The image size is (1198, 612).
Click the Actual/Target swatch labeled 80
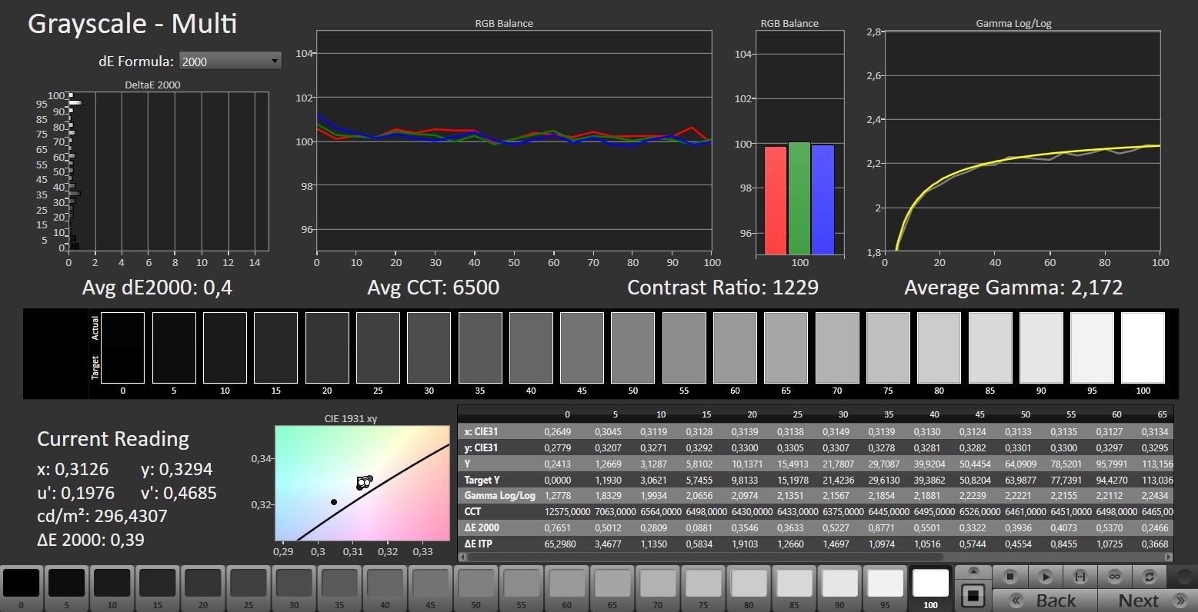click(x=939, y=348)
